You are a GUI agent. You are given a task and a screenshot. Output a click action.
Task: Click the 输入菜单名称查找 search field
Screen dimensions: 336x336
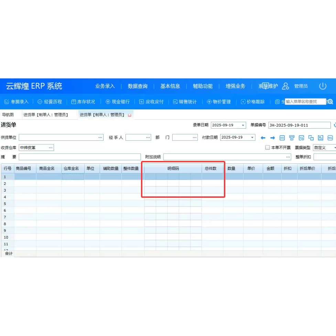coord(305,101)
